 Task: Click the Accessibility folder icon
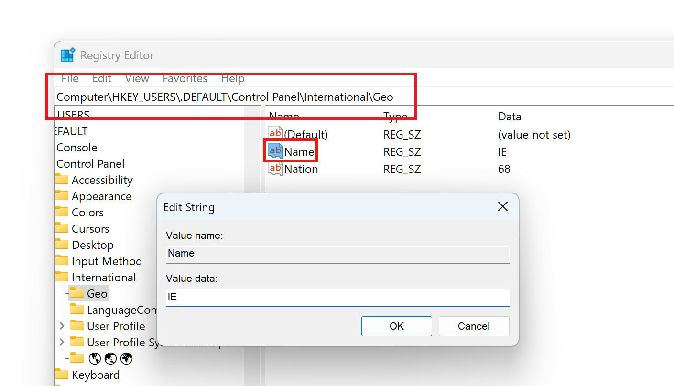pyautogui.click(x=62, y=180)
